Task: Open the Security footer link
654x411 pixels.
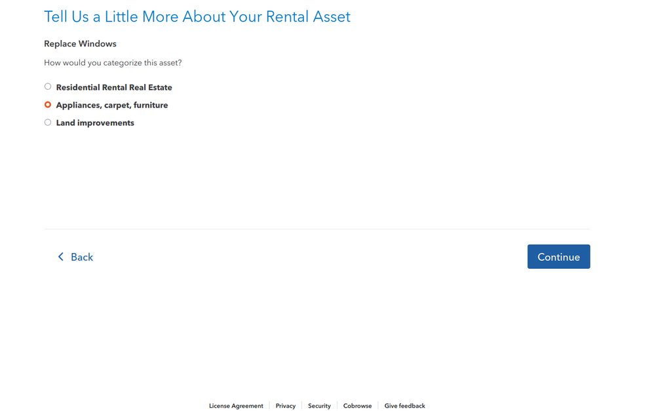Action: click(319, 406)
